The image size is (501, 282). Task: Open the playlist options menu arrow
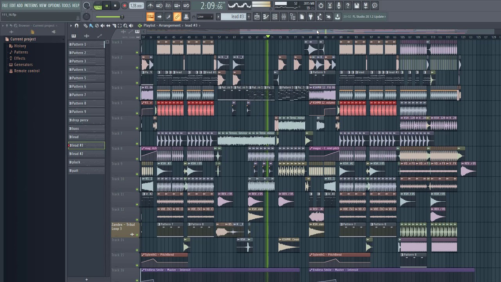click(x=71, y=25)
